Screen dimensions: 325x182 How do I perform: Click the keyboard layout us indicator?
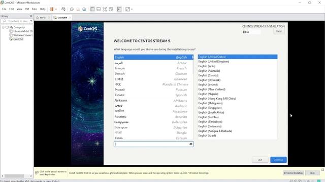coord(251,32)
